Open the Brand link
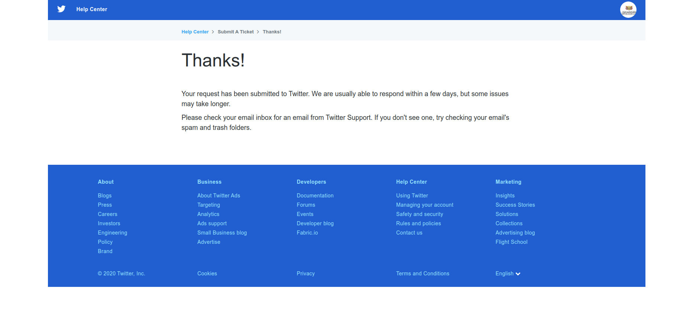 pyautogui.click(x=105, y=251)
